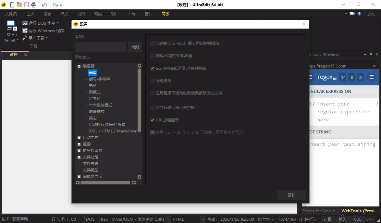Open 运行 Windows 程序 tool

coord(25,31)
